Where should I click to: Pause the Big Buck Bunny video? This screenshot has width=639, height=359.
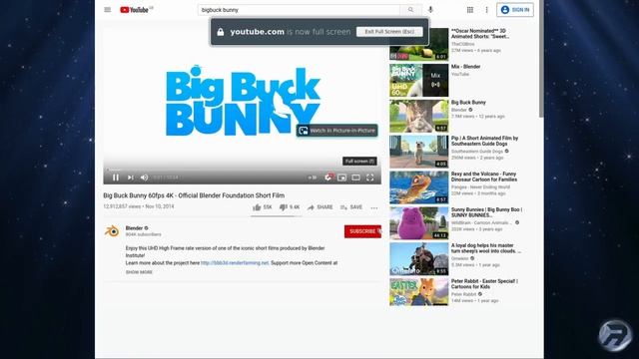[x=116, y=178]
